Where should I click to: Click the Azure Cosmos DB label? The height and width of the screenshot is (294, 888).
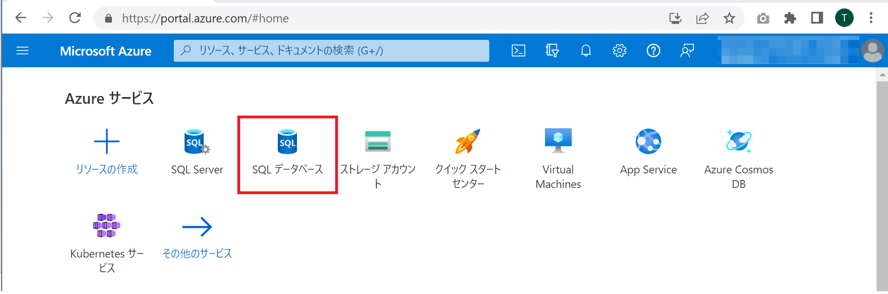(x=739, y=177)
